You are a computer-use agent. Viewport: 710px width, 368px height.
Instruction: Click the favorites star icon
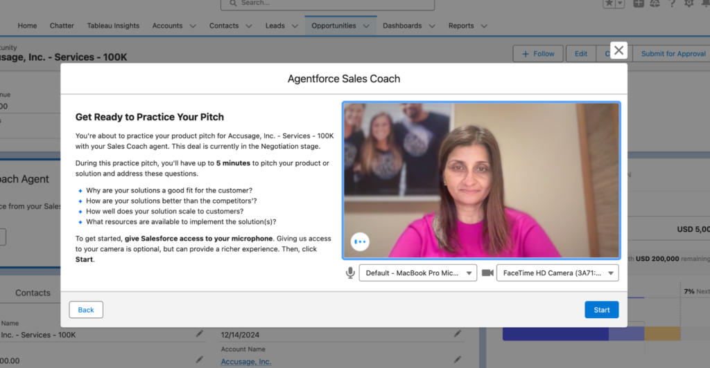click(x=609, y=3)
